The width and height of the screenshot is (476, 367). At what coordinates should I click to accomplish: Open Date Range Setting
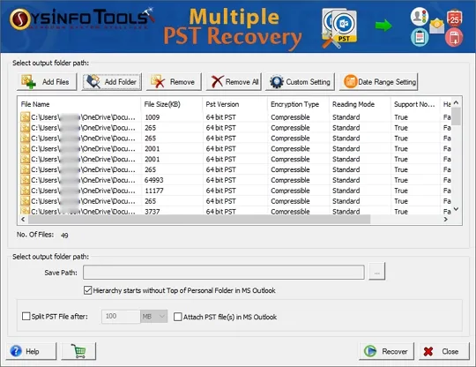[378, 82]
